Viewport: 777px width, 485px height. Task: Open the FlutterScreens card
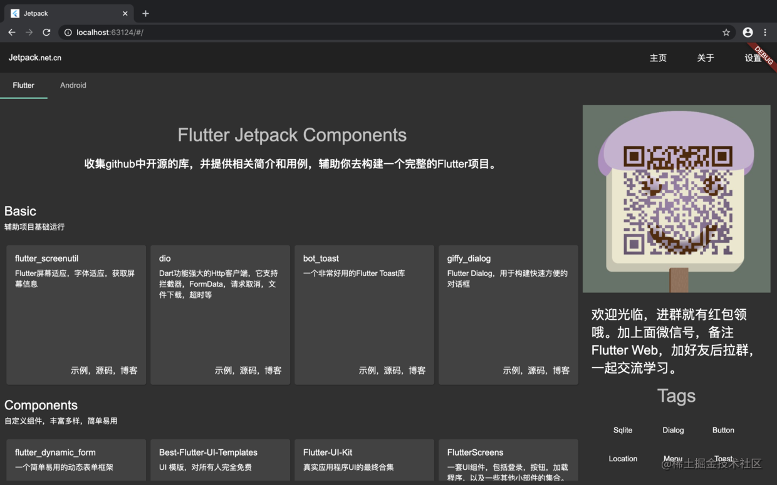click(509, 460)
